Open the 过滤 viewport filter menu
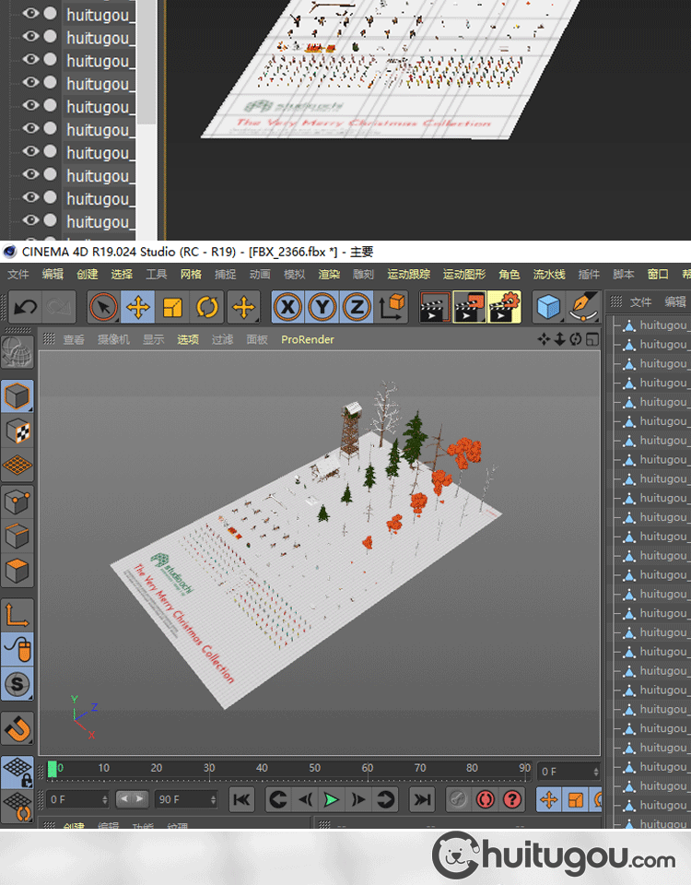Image resolution: width=691 pixels, height=885 pixels. (x=222, y=339)
